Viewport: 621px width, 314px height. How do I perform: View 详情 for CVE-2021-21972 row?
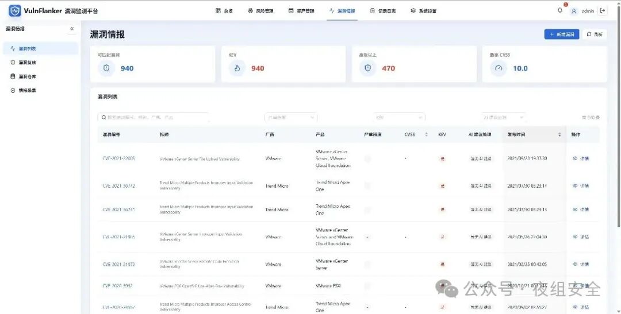(x=581, y=264)
